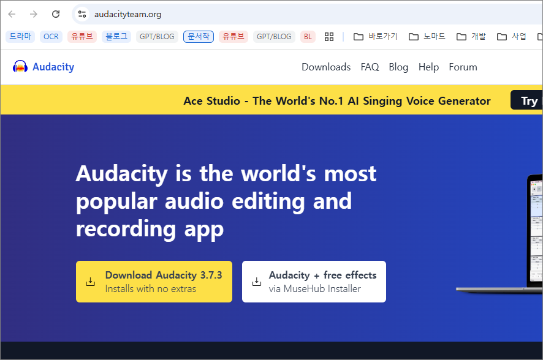Visit the Forum link
543x360 pixels.
[x=463, y=67]
